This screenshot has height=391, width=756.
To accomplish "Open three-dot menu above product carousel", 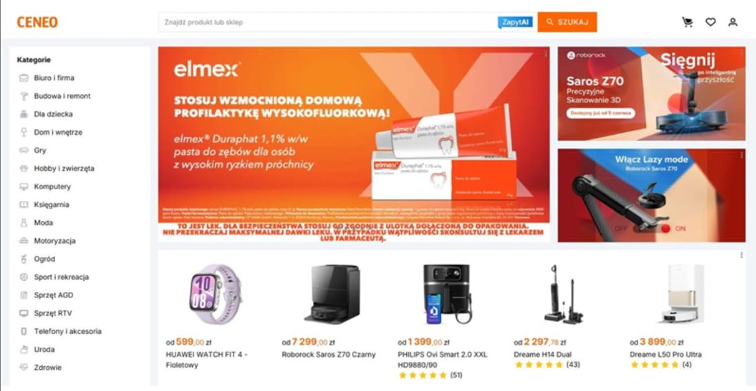I will (742, 255).
